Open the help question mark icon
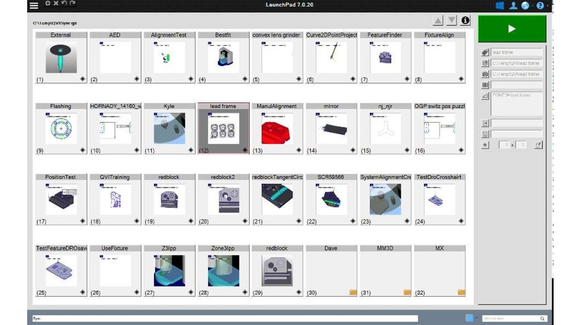The height and width of the screenshot is (325, 581). click(x=540, y=6)
